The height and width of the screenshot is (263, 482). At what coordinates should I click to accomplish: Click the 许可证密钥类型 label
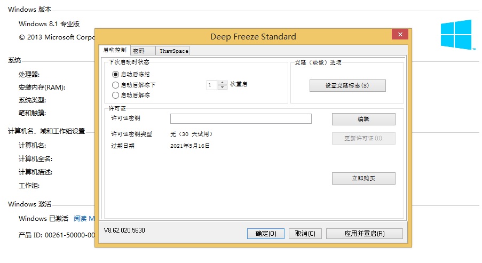tap(131, 134)
